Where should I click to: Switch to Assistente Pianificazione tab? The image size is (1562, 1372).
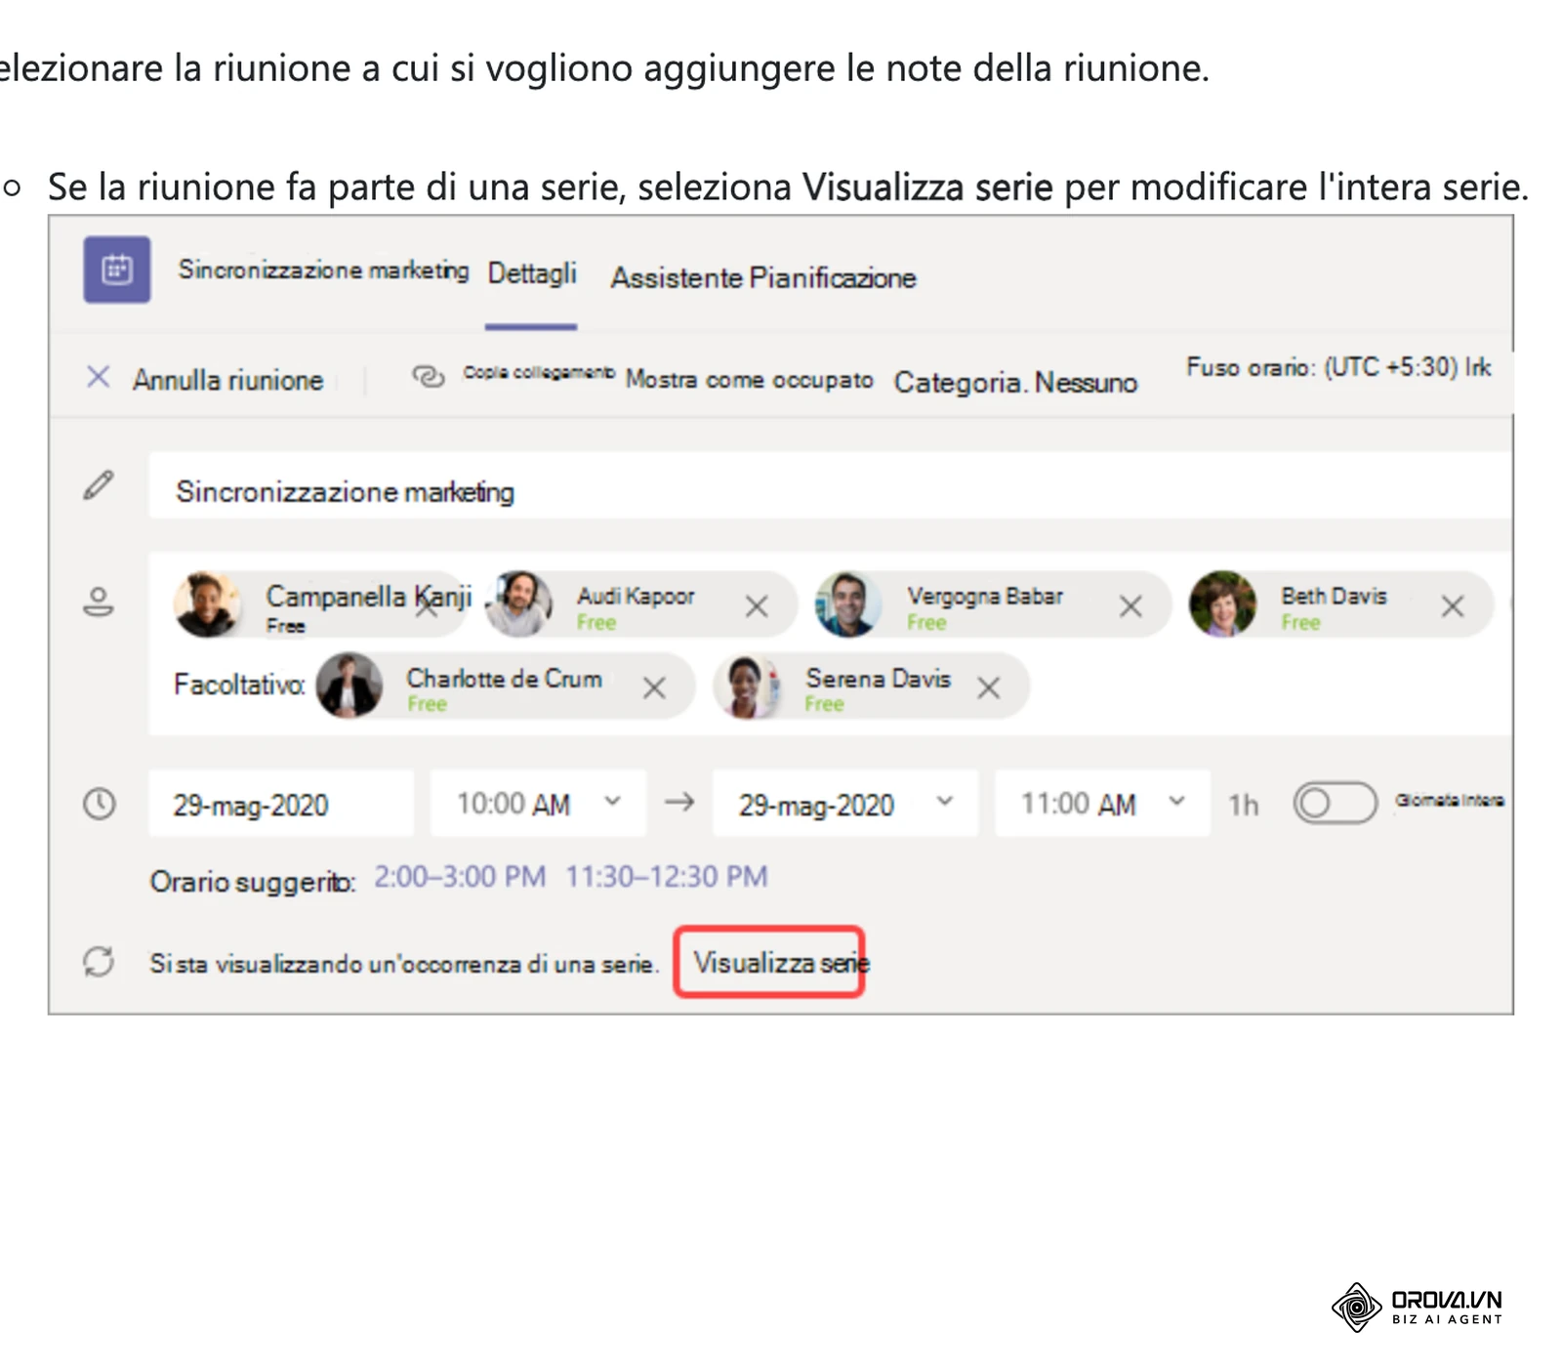pos(763,277)
